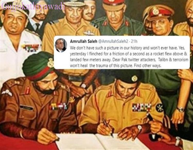Click the wings emblem on tan uniform
The width and height of the screenshot is (193, 150).
(x=88, y=33)
